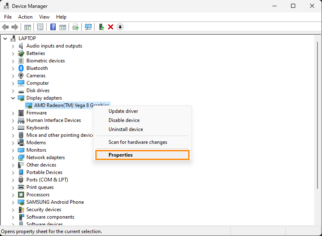This screenshot has height=236, width=322.
Task: Click the Add drivers toolbar icon
Action: pyautogui.click(x=102, y=27)
